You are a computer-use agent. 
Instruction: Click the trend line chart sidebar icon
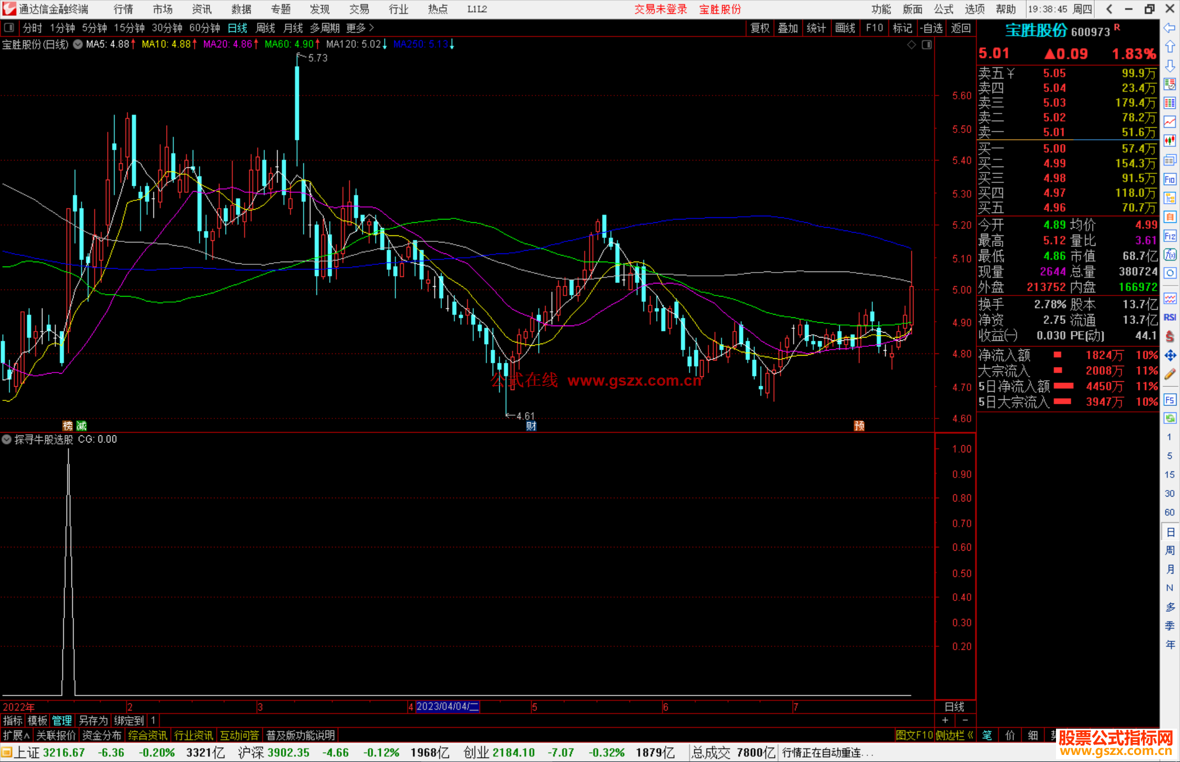[1170, 122]
